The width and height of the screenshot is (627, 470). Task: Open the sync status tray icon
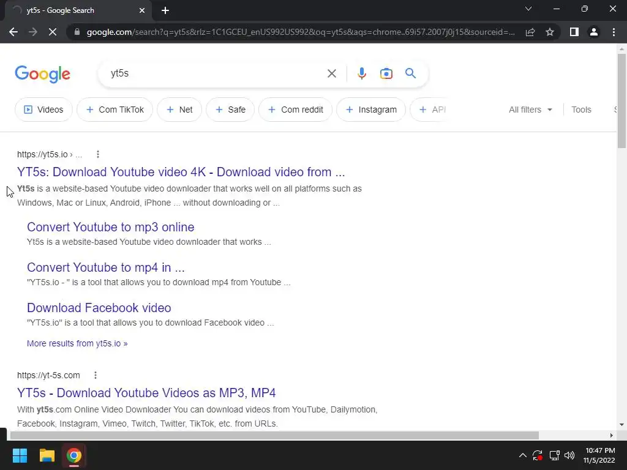[x=537, y=455]
